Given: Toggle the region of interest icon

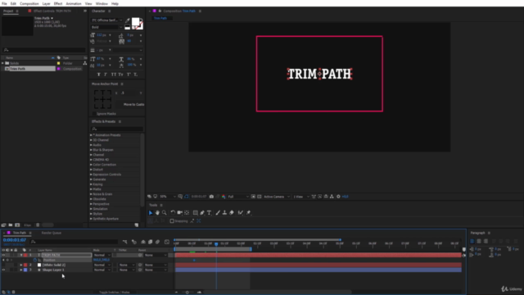Looking at the screenshot, I should point(253,197).
